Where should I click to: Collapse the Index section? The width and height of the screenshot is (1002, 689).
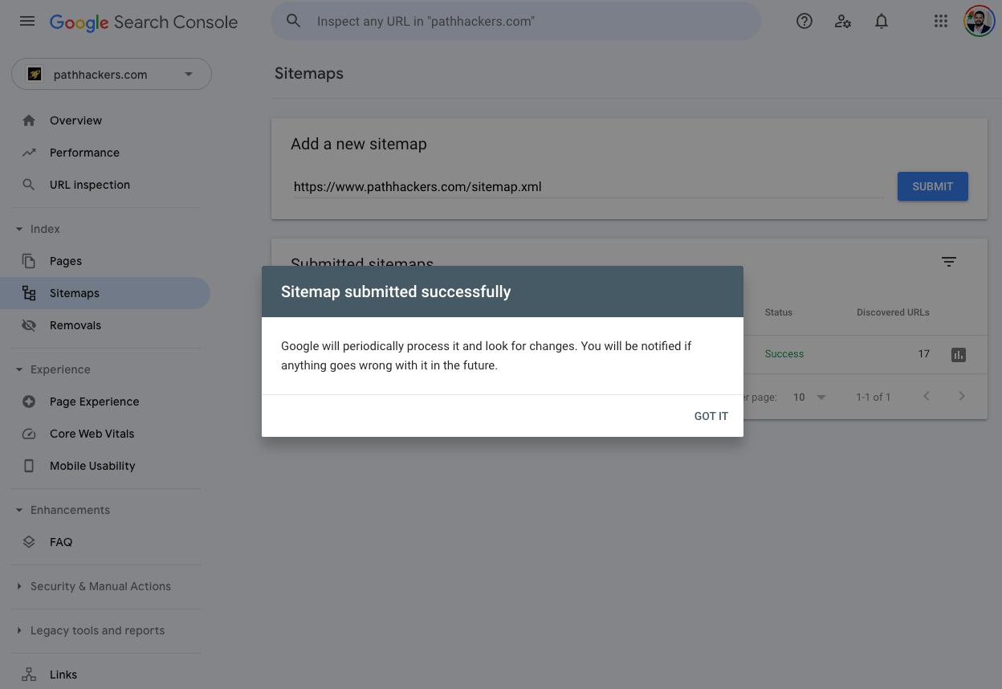point(19,229)
